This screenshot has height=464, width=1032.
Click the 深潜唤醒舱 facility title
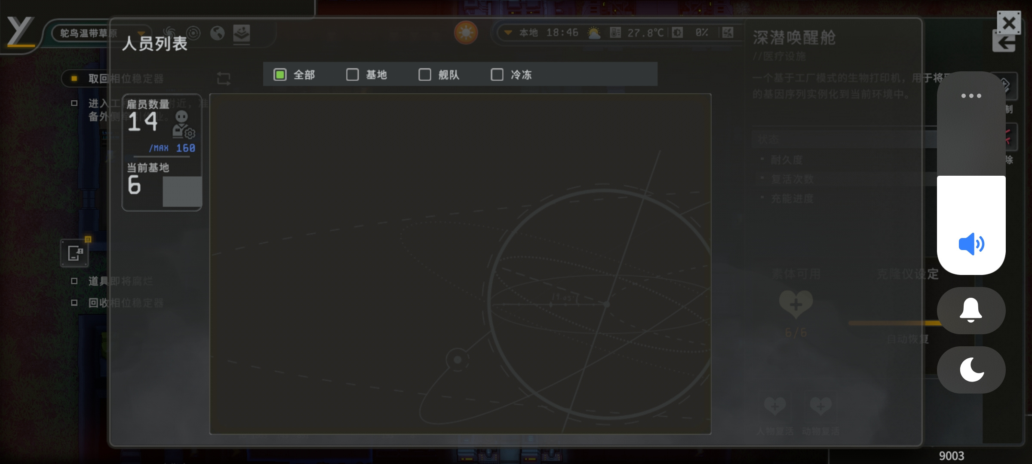click(794, 38)
